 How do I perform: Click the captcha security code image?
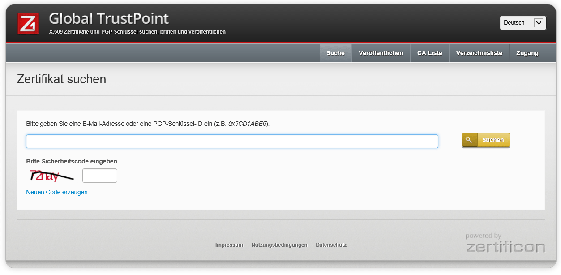tap(51, 176)
